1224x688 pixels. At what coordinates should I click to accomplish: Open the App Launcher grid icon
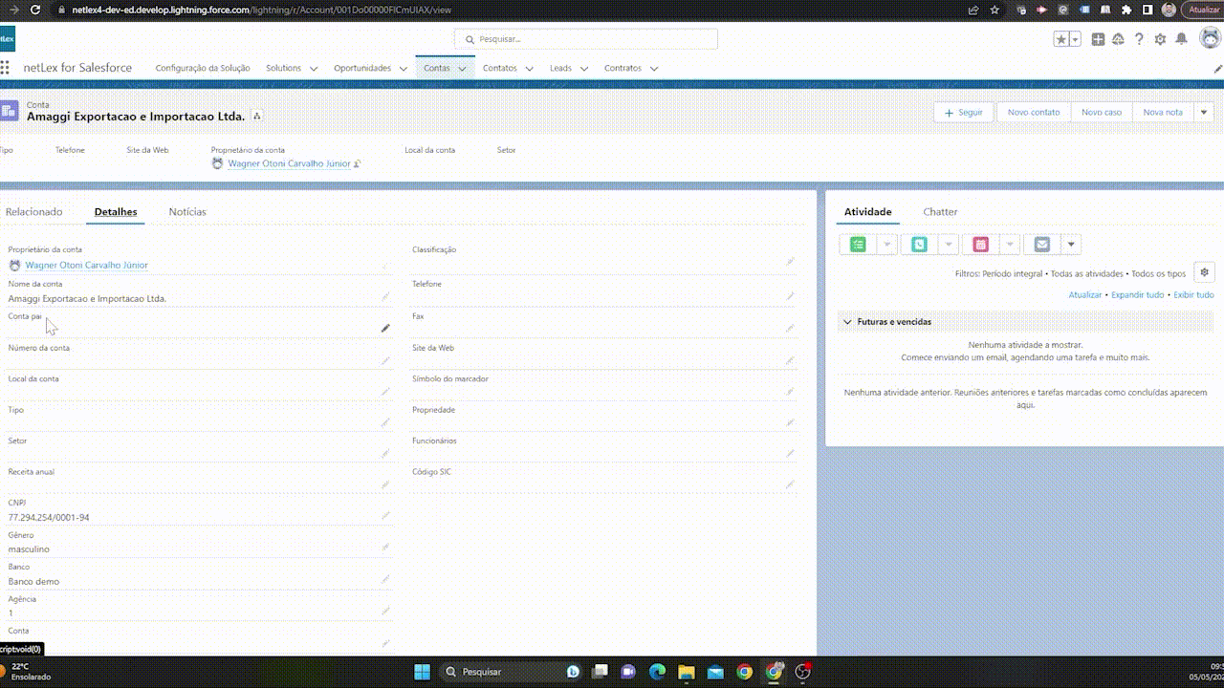tap(5, 68)
